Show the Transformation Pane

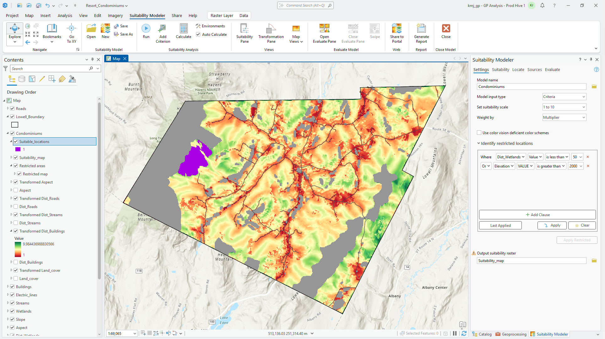[x=271, y=33]
